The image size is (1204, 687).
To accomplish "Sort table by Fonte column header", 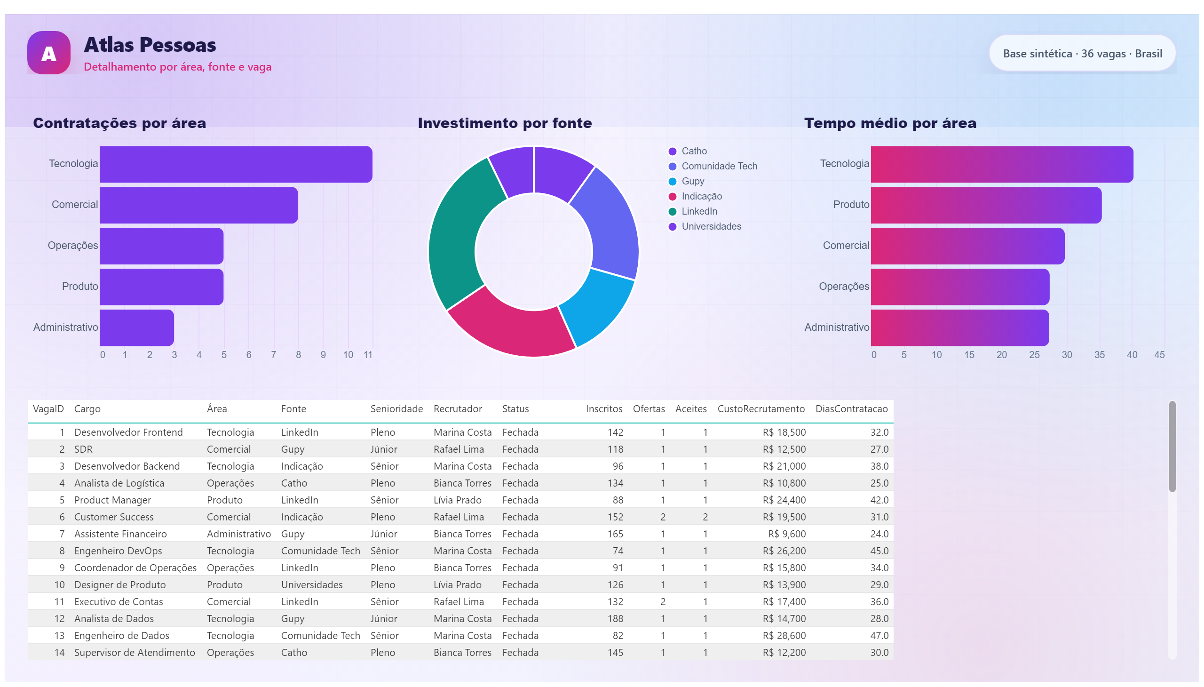I will [293, 409].
